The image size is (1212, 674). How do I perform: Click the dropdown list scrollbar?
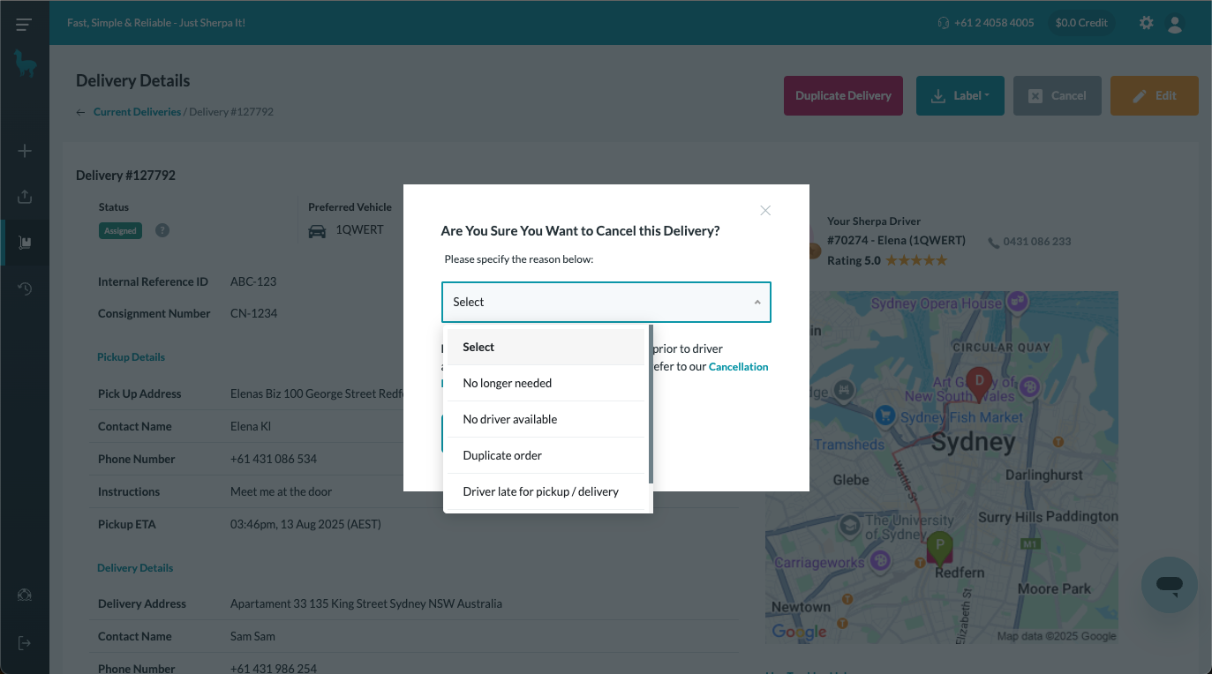pyautogui.click(x=651, y=404)
